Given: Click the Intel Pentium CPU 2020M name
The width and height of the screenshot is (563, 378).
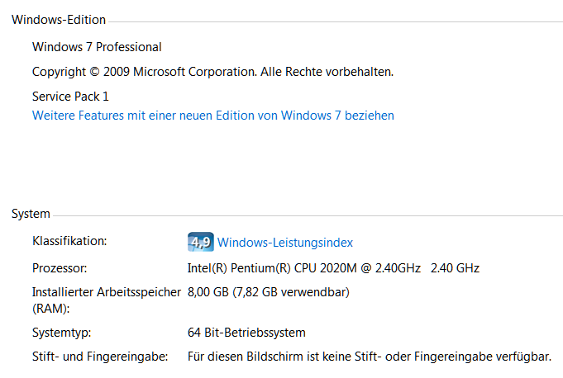Looking at the screenshot, I should pyautogui.click(x=304, y=267).
